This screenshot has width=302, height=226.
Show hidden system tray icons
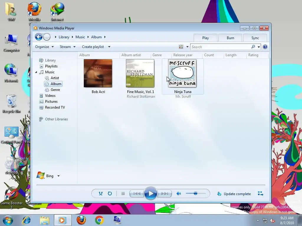coord(258,220)
